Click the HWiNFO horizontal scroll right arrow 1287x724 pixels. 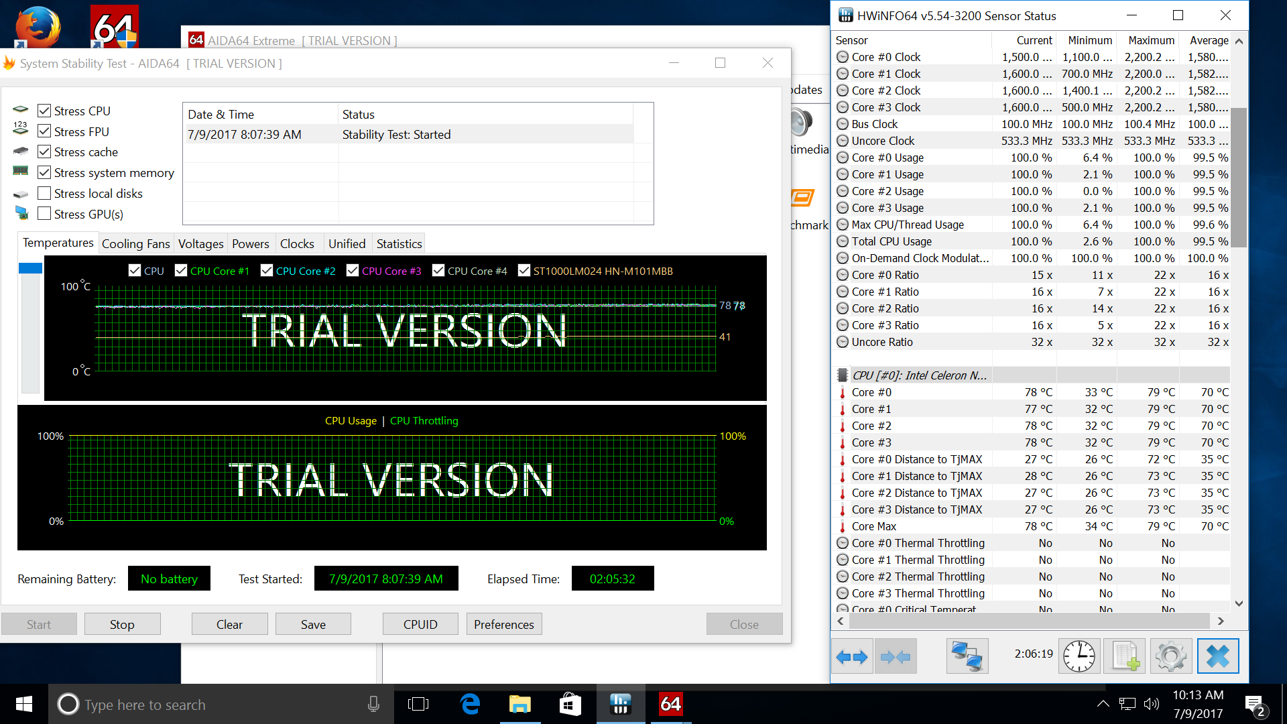[1221, 621]
